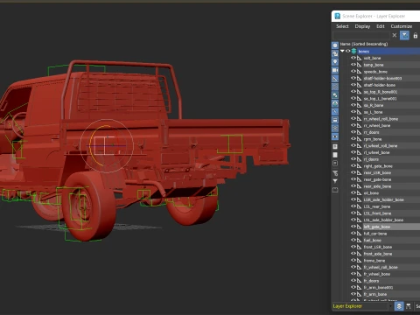Toggle the Display Cameras filter icon
The image size is (420, 315).
point(335,70)
